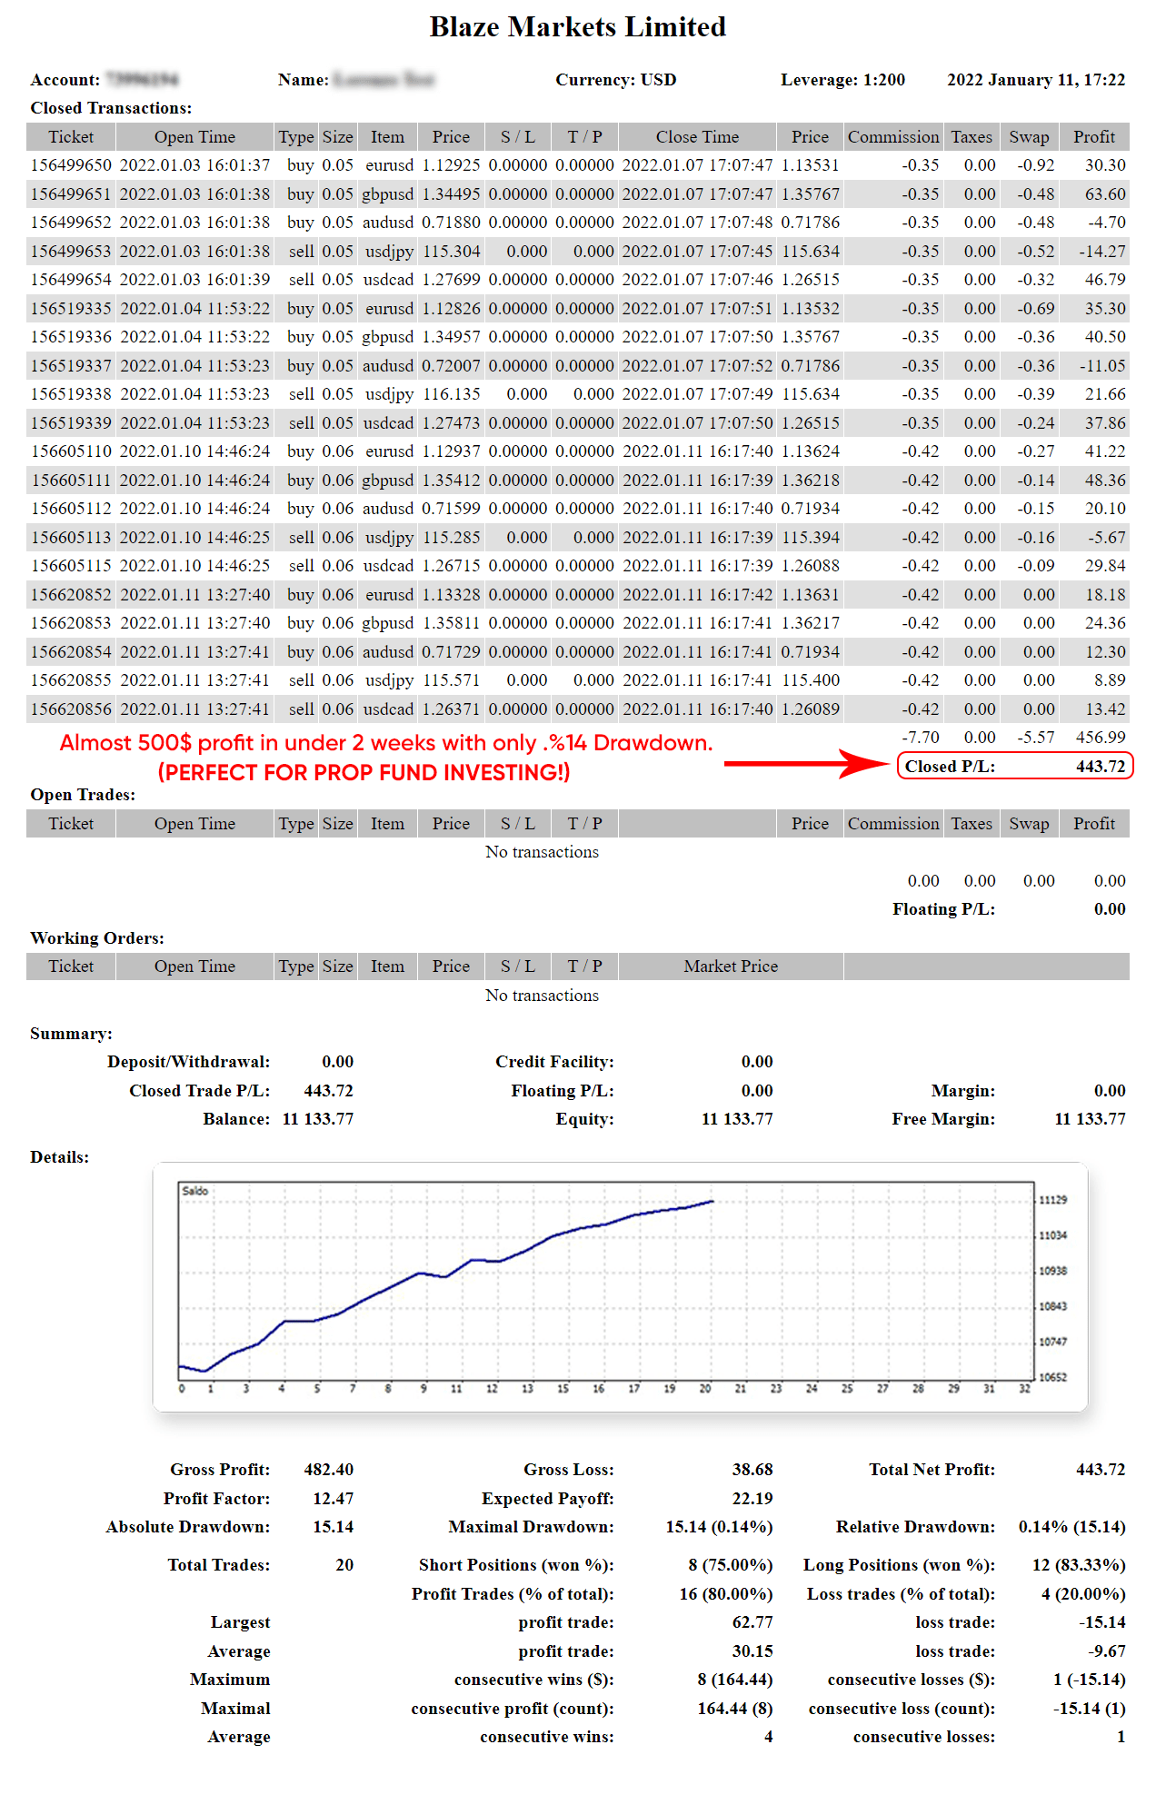The height and width of the screenshot is (1814, 1156).
Task: Select the "Total Net Profit:" label
Action: 932,1470
